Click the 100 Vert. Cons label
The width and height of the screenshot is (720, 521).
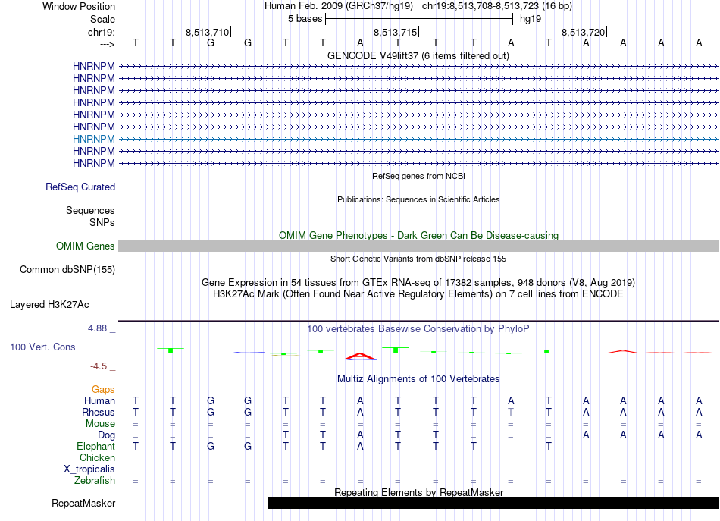(x=42, y=347)
